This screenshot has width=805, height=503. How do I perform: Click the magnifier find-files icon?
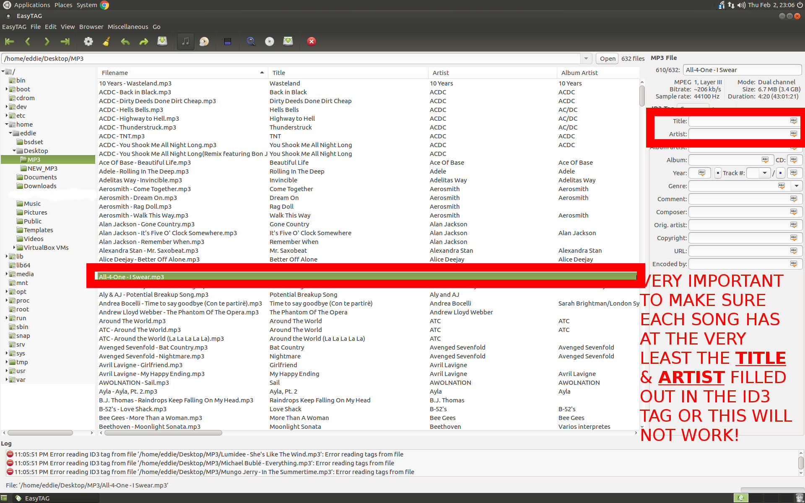(251, 41)
